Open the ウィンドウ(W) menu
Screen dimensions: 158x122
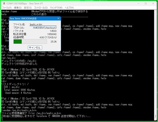coord(56,8)
